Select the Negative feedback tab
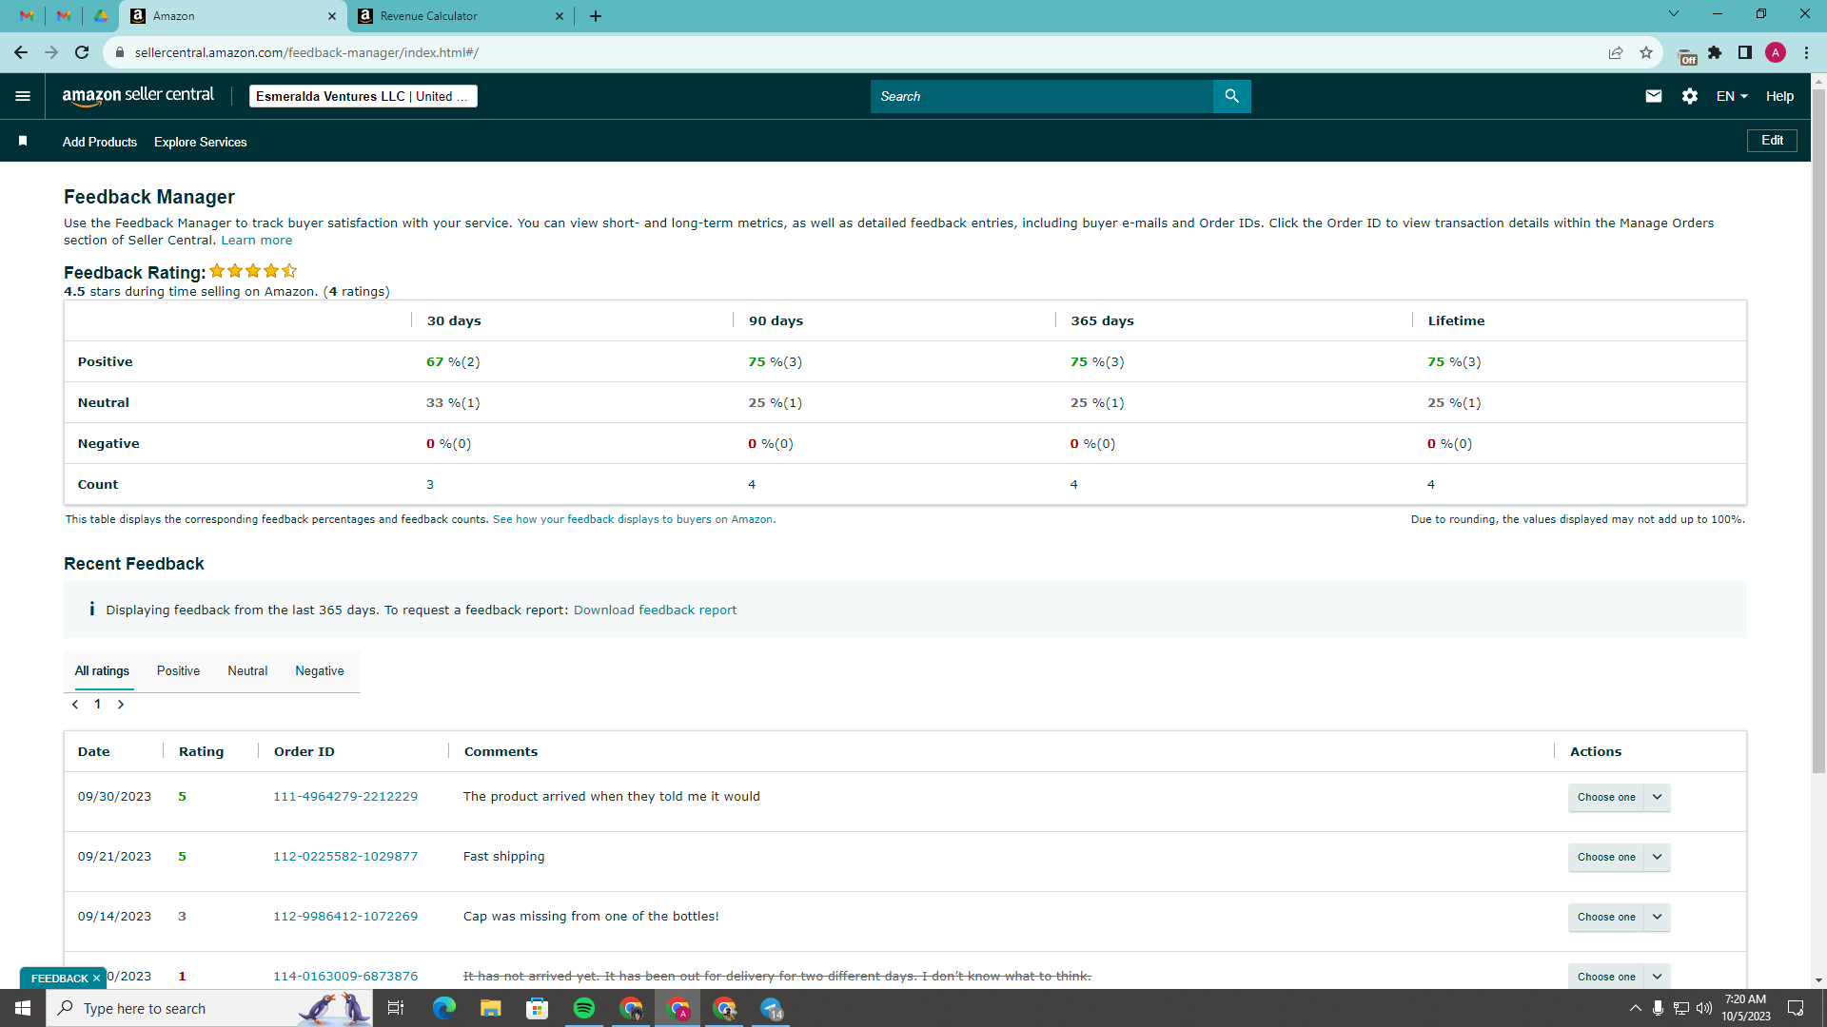Viewport: 1827px width, 1027px height. click(320, 671)
